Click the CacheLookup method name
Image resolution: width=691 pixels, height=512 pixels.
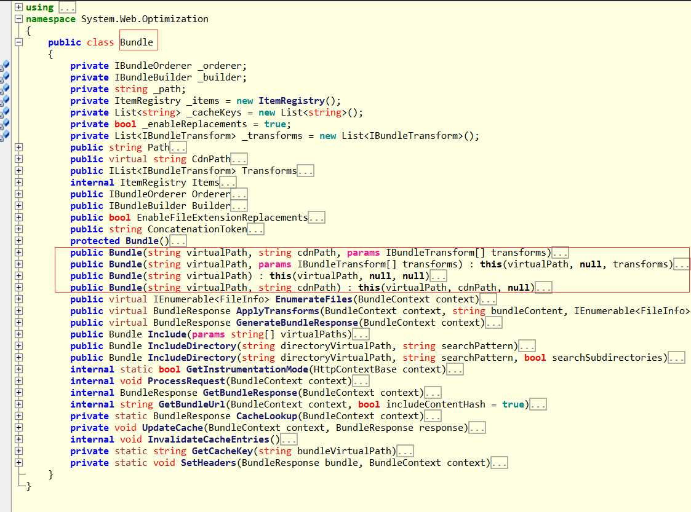click(x=266, y=416)
